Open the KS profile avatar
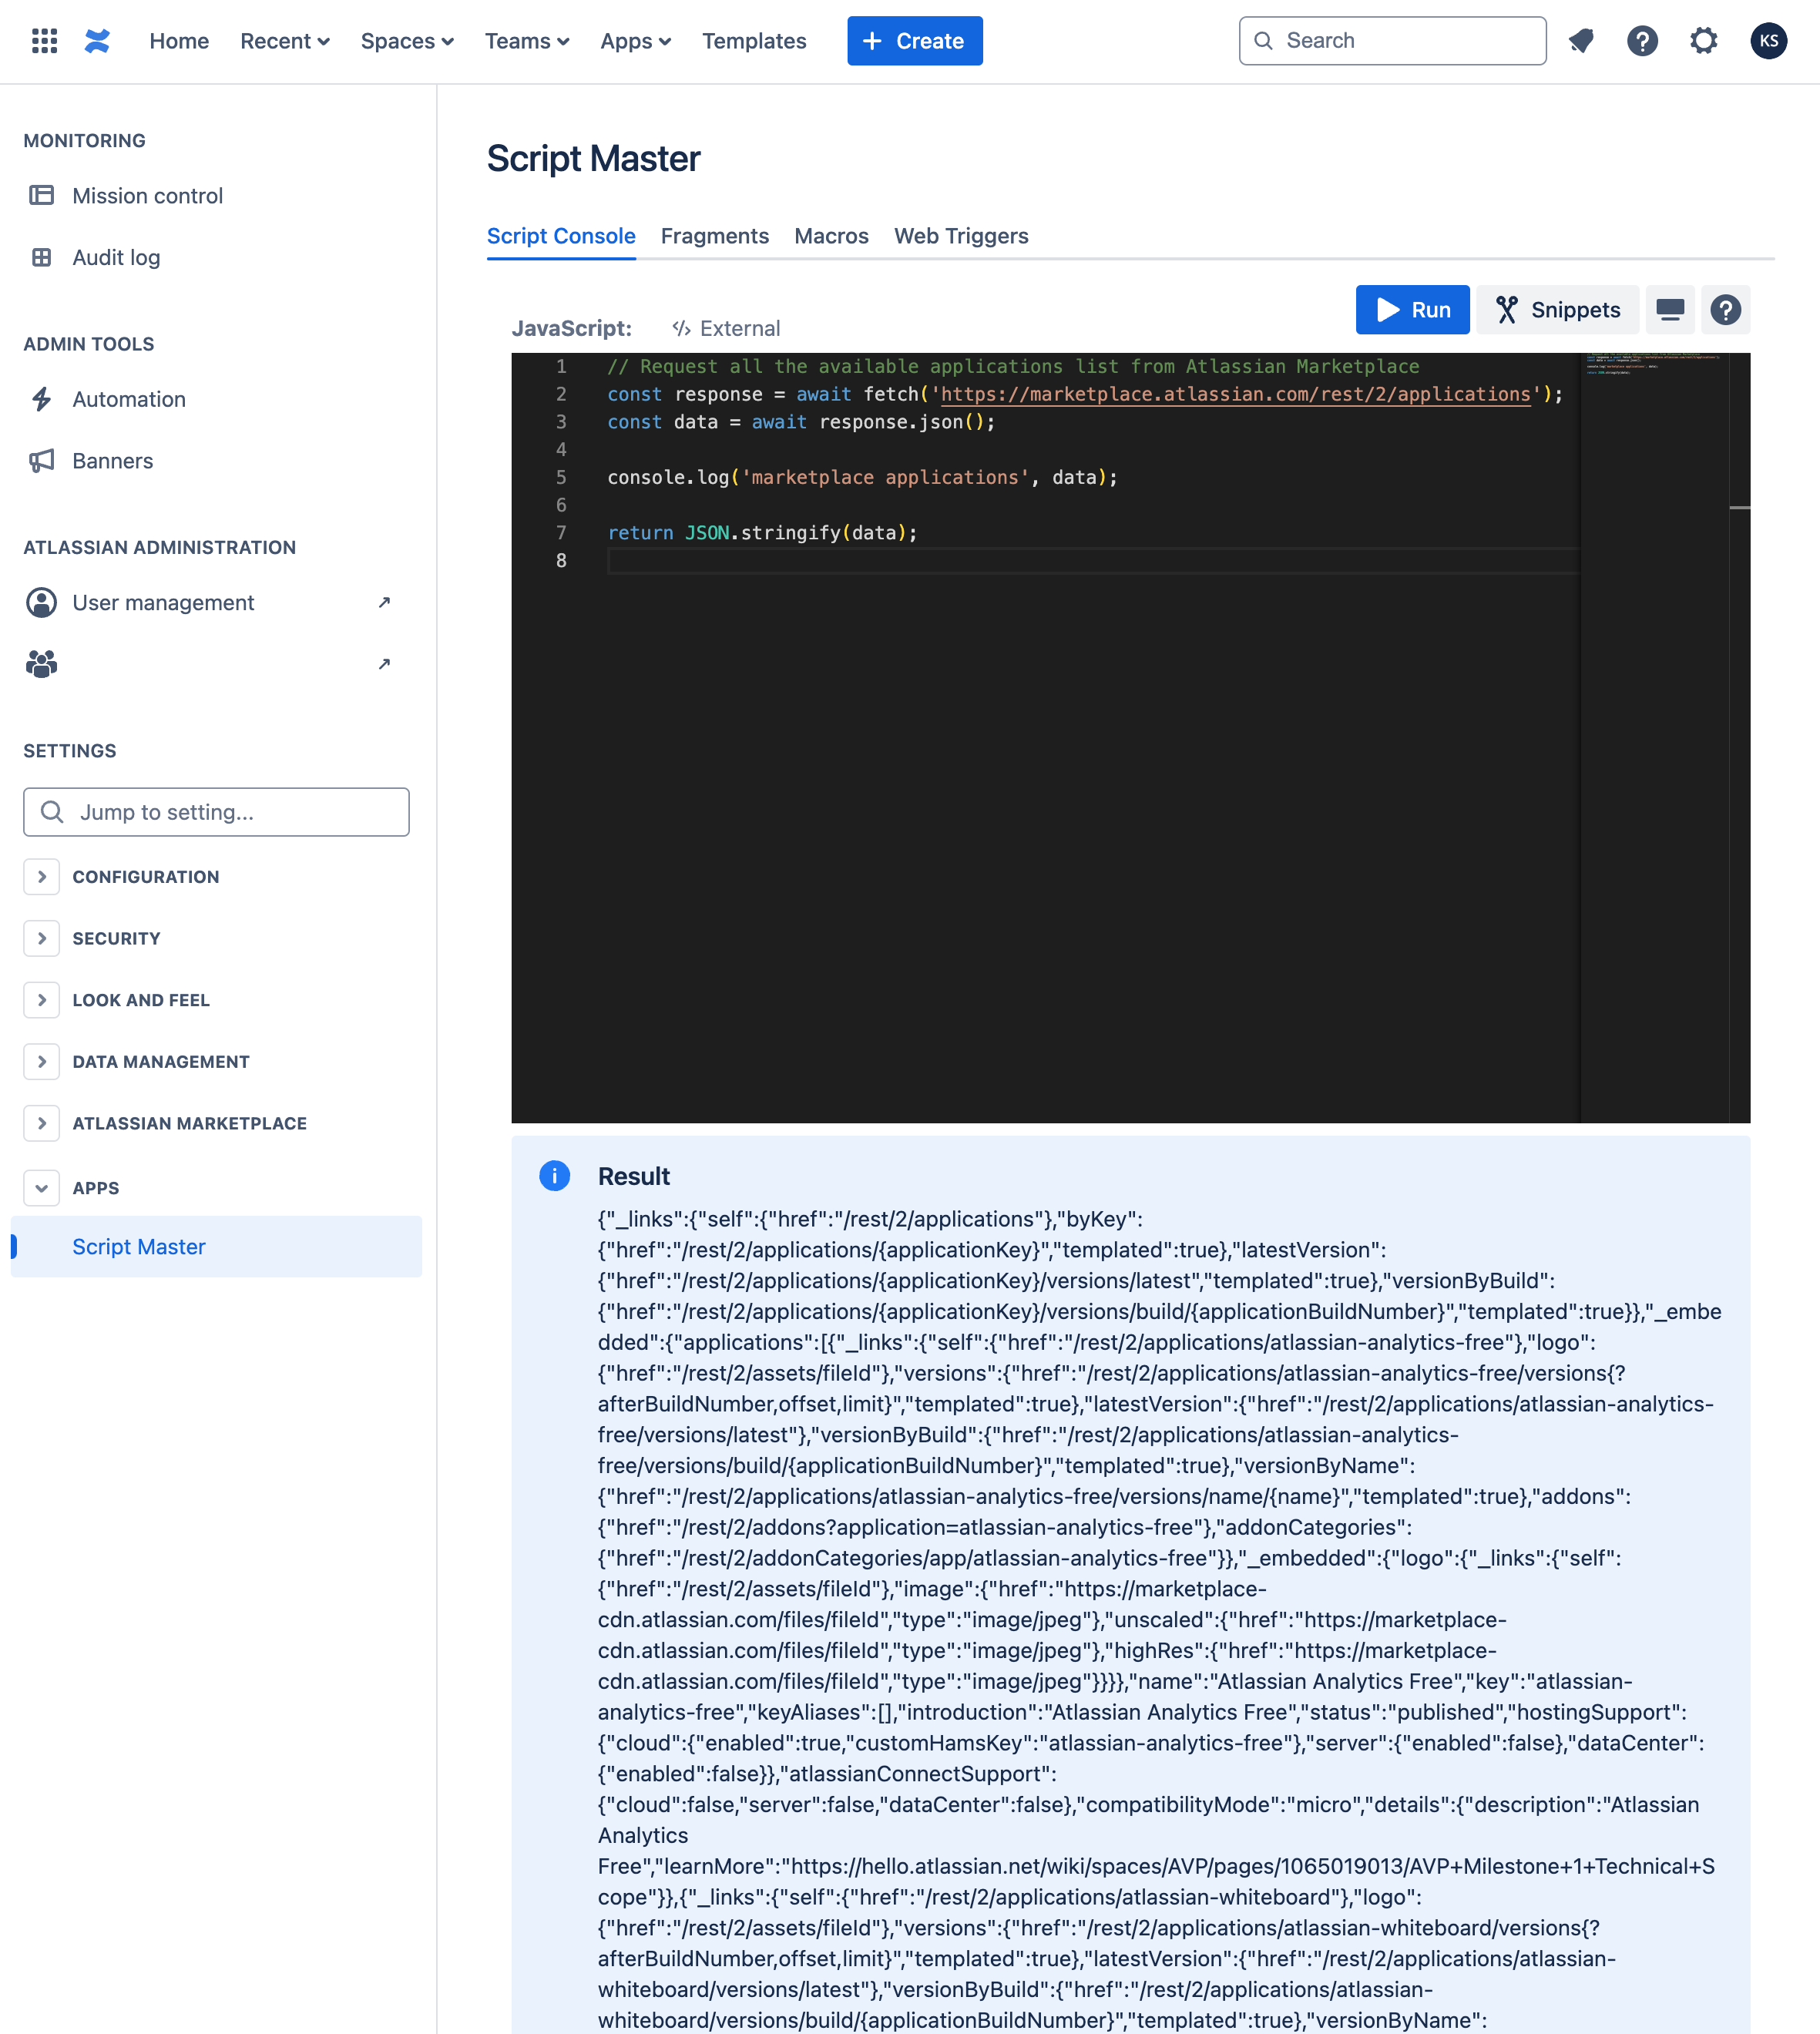This screenshot has width=1820, height=2034. pos(1768,41)
